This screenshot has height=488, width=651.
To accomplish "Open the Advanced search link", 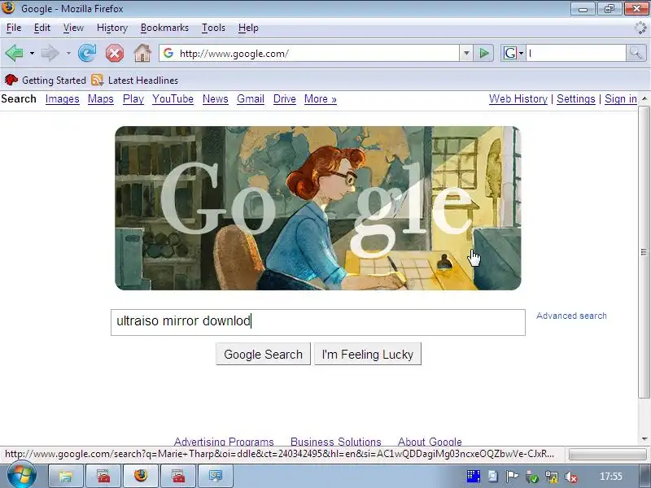I will 571,316.
